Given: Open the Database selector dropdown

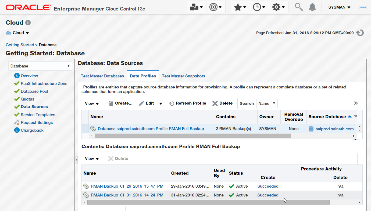Looking at the screenshot, I should pyautogui.click(x=40, y=66).
